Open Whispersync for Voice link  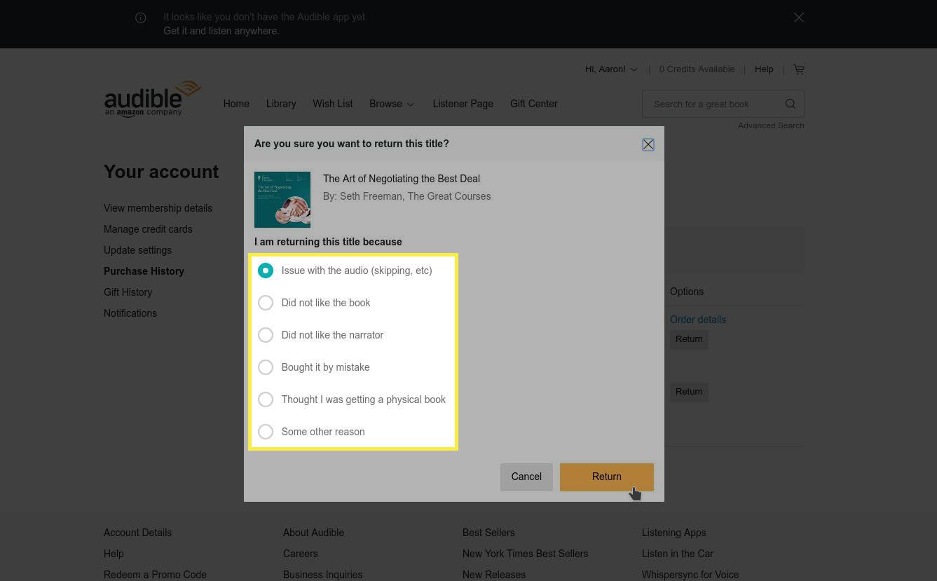pos(690,575)
